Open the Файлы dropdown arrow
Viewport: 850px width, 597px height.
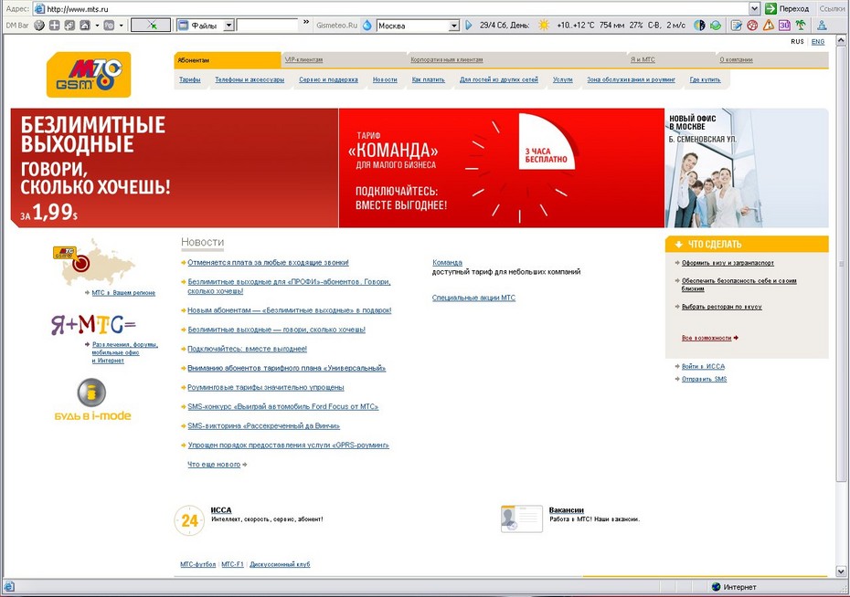coord(228,25)
